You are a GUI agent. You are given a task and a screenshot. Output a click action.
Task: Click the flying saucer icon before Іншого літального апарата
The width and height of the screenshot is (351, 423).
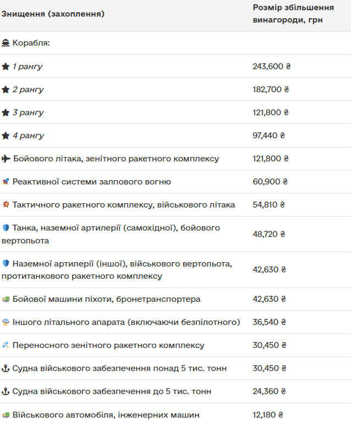pos(6,322)
